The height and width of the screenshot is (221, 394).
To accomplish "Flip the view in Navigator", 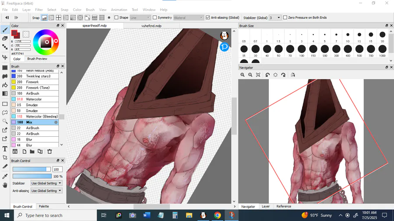I will point(293,75).
